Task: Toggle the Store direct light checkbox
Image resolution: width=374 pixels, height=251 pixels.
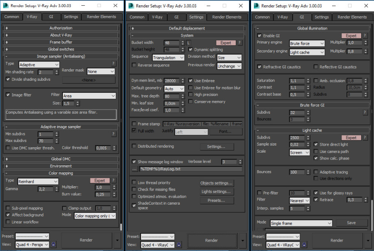Action: click(x=316, y=144)
